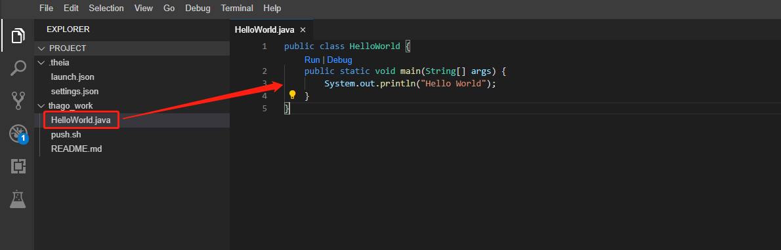Open the Explorer files icon in activity bar
The width and height of the screenshot is (781, 250).
18,36
